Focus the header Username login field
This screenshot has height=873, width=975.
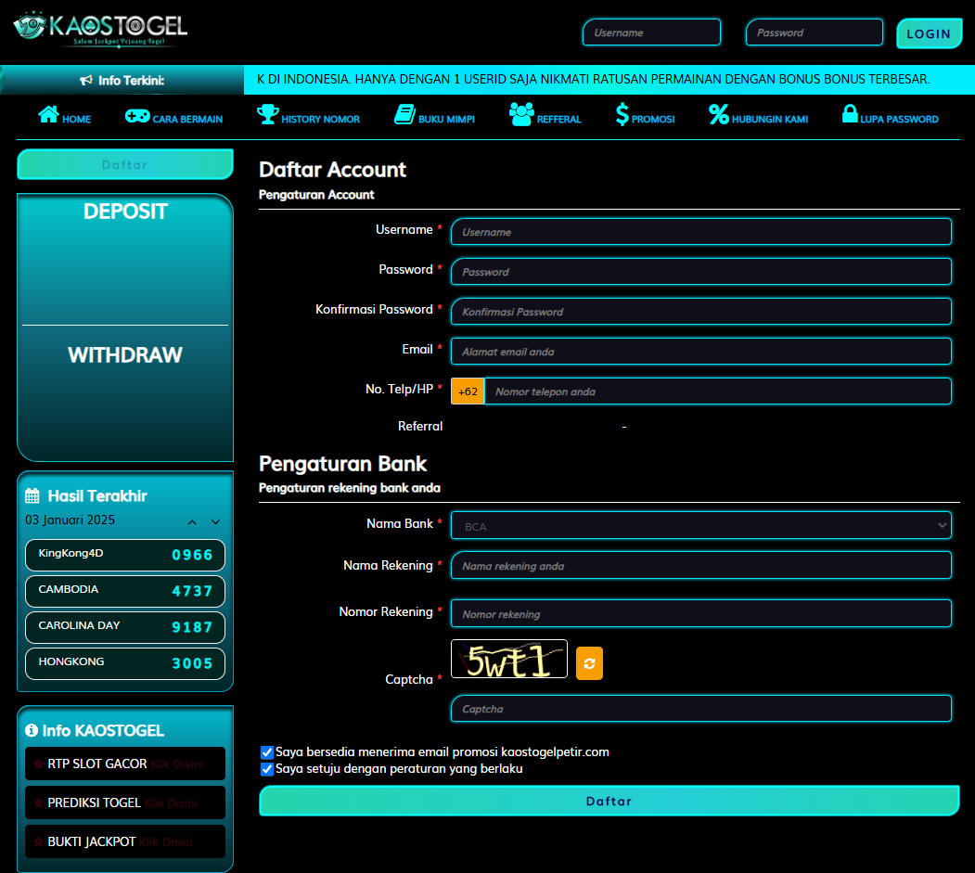tap(651, 32)
